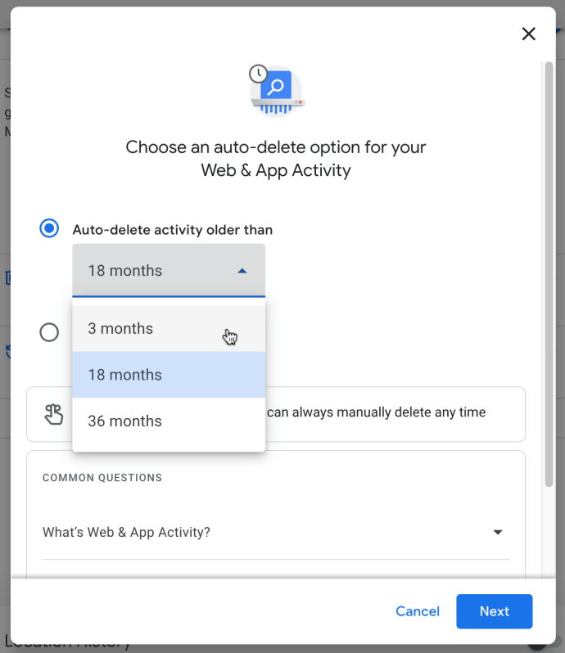Image resolution: width=565 pixels, height=653 pixels.
Task: Click the Cancel link
Action: 418,611
